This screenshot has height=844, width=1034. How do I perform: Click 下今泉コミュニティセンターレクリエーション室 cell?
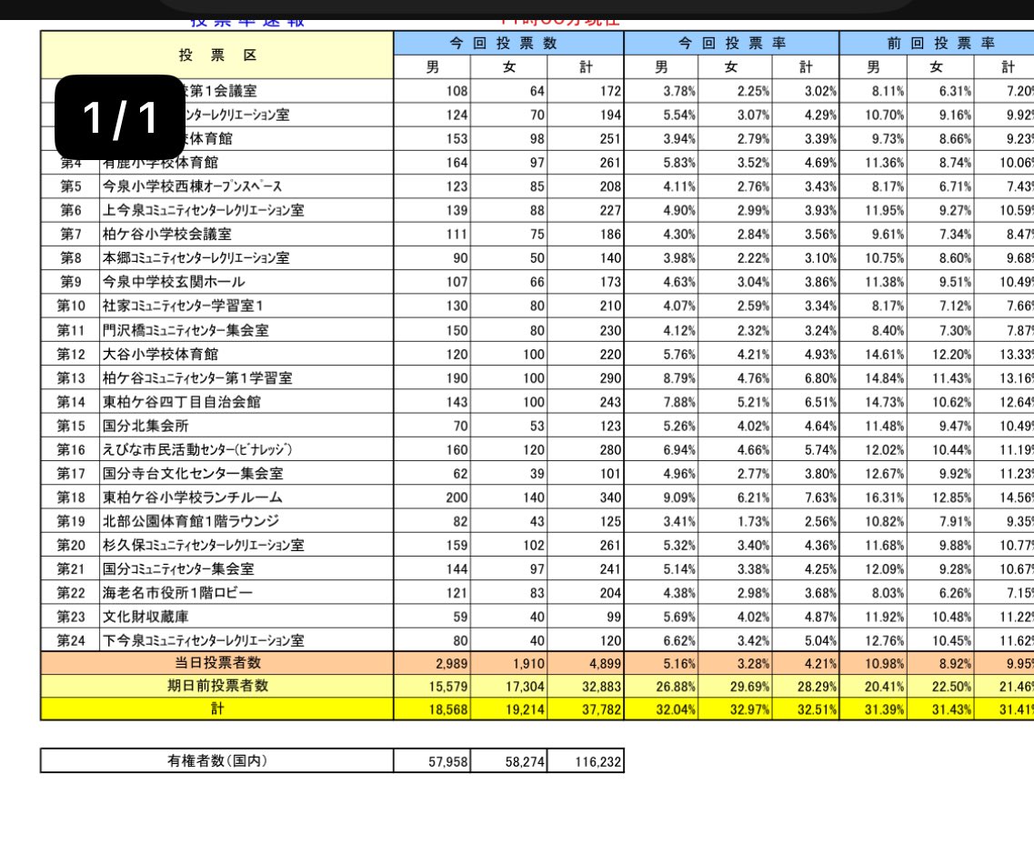pyautogui.click(x=246, y=640)
